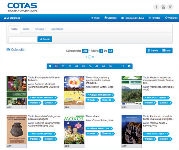Go to page 09 in pagination
The width and height of the screenshot is (179, 150).
coord(110,66)
